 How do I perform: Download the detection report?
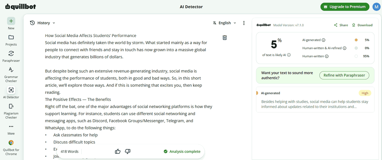pyautogui.click(x=362, y=25)
